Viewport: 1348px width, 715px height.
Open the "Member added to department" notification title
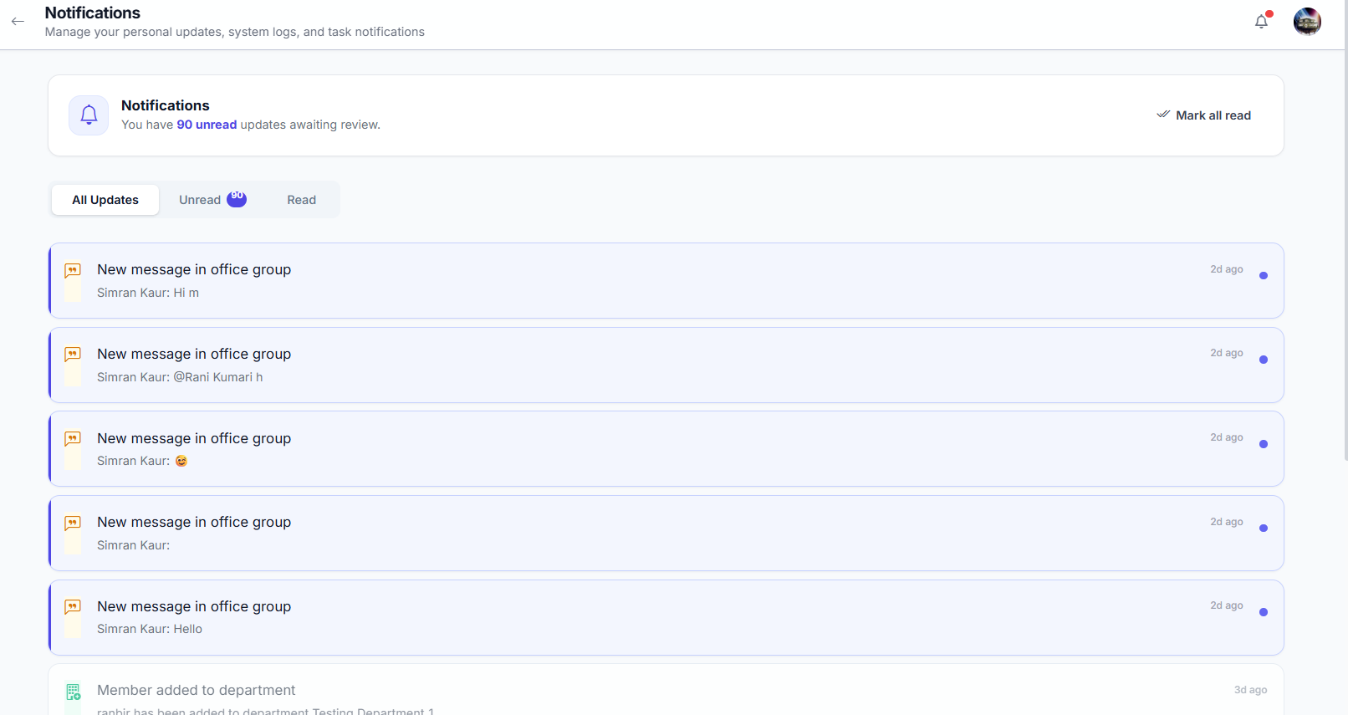(x=197, y=690)
